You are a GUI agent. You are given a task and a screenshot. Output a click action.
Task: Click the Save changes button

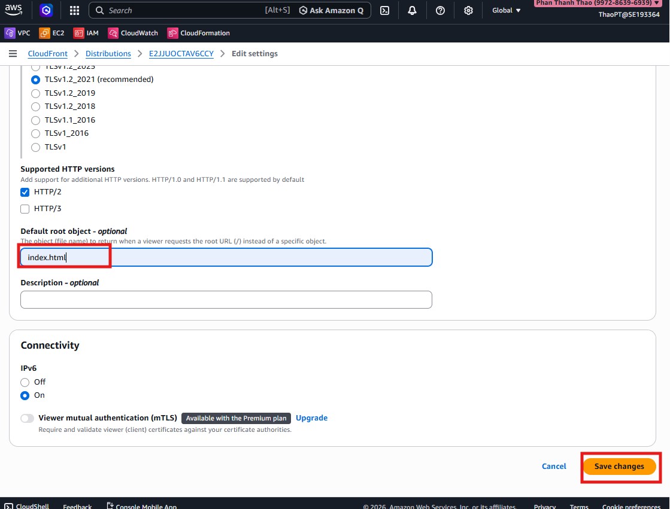point(619,467)
